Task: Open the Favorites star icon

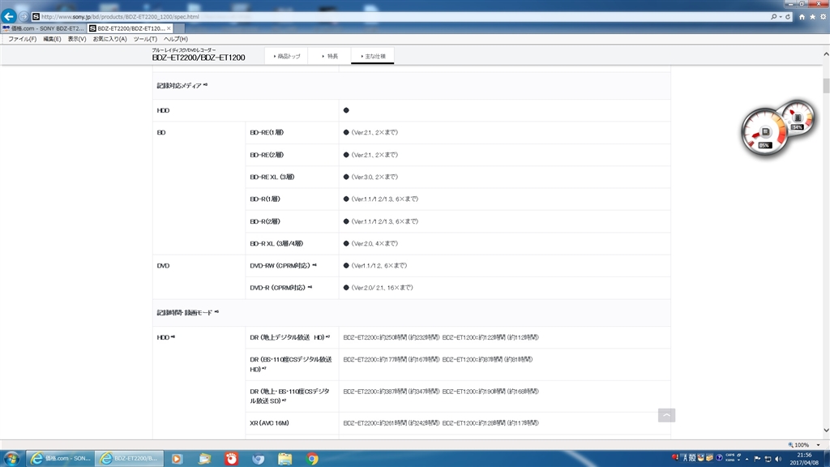Action: pyautogui.click(x=812, y=17)
